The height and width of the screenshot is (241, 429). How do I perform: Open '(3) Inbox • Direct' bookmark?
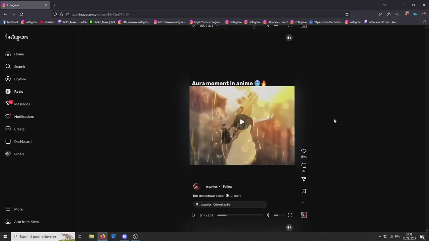275,22
